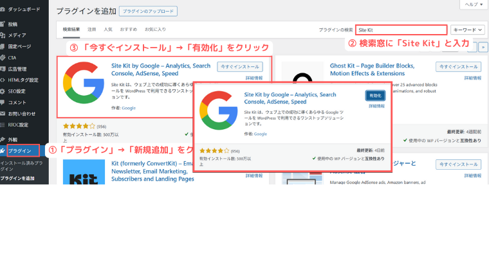Go to メディア in the sidebar
This screenshot has width=489, height=275.
click(x=17, y=35)
